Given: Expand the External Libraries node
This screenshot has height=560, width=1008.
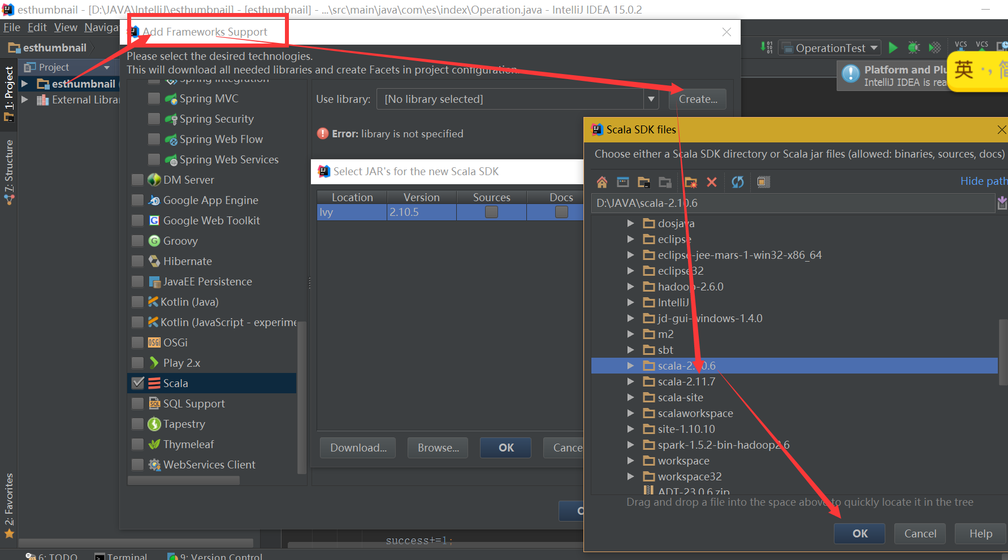Looking at the screenshot, I should click(x=24, y=100).
